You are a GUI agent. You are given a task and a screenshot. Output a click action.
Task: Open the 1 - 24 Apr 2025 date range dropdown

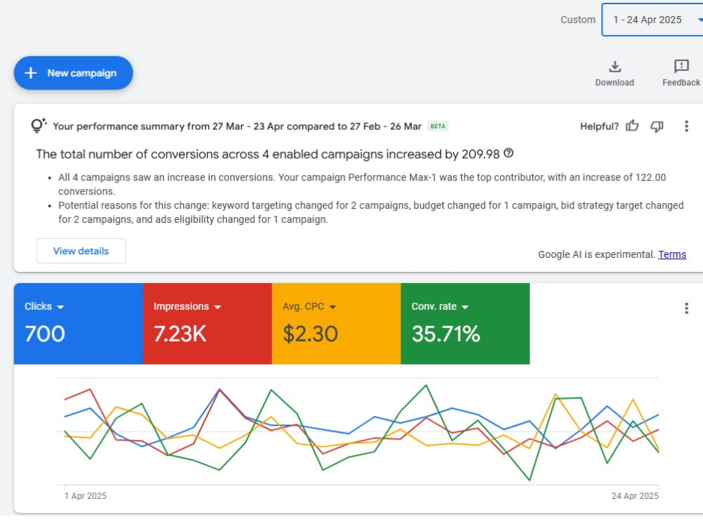coord(652,20)
